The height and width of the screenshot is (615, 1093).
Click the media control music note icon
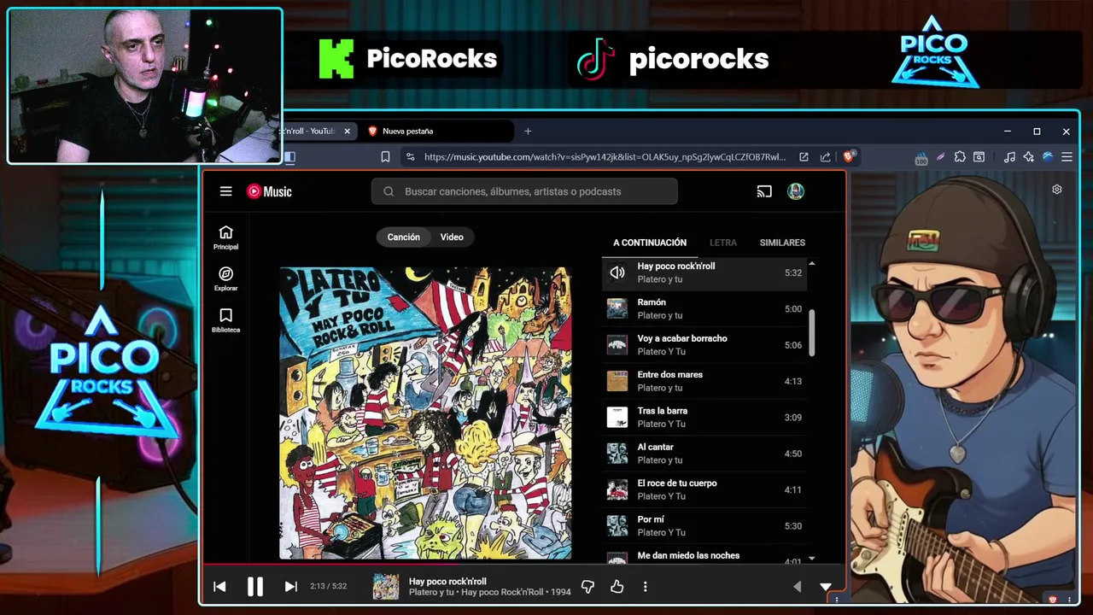1009,157
